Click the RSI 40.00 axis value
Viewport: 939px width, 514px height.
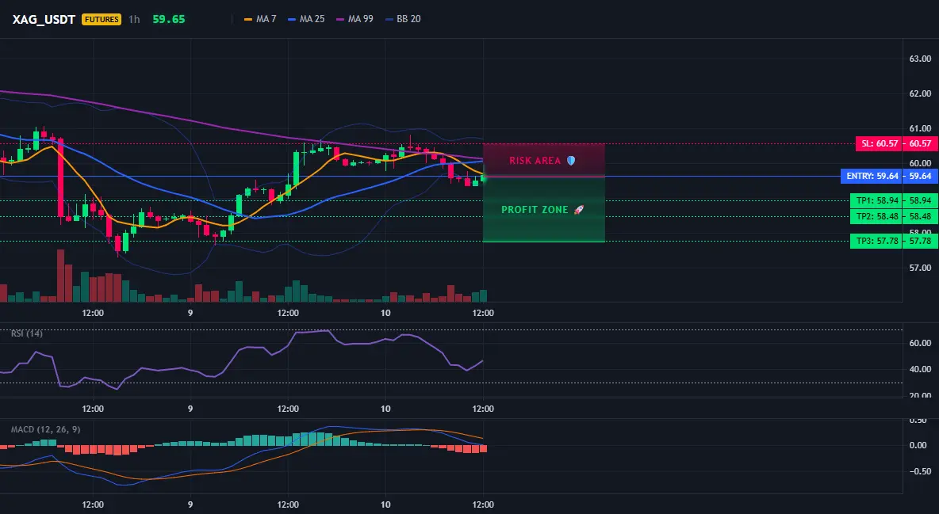920,369
